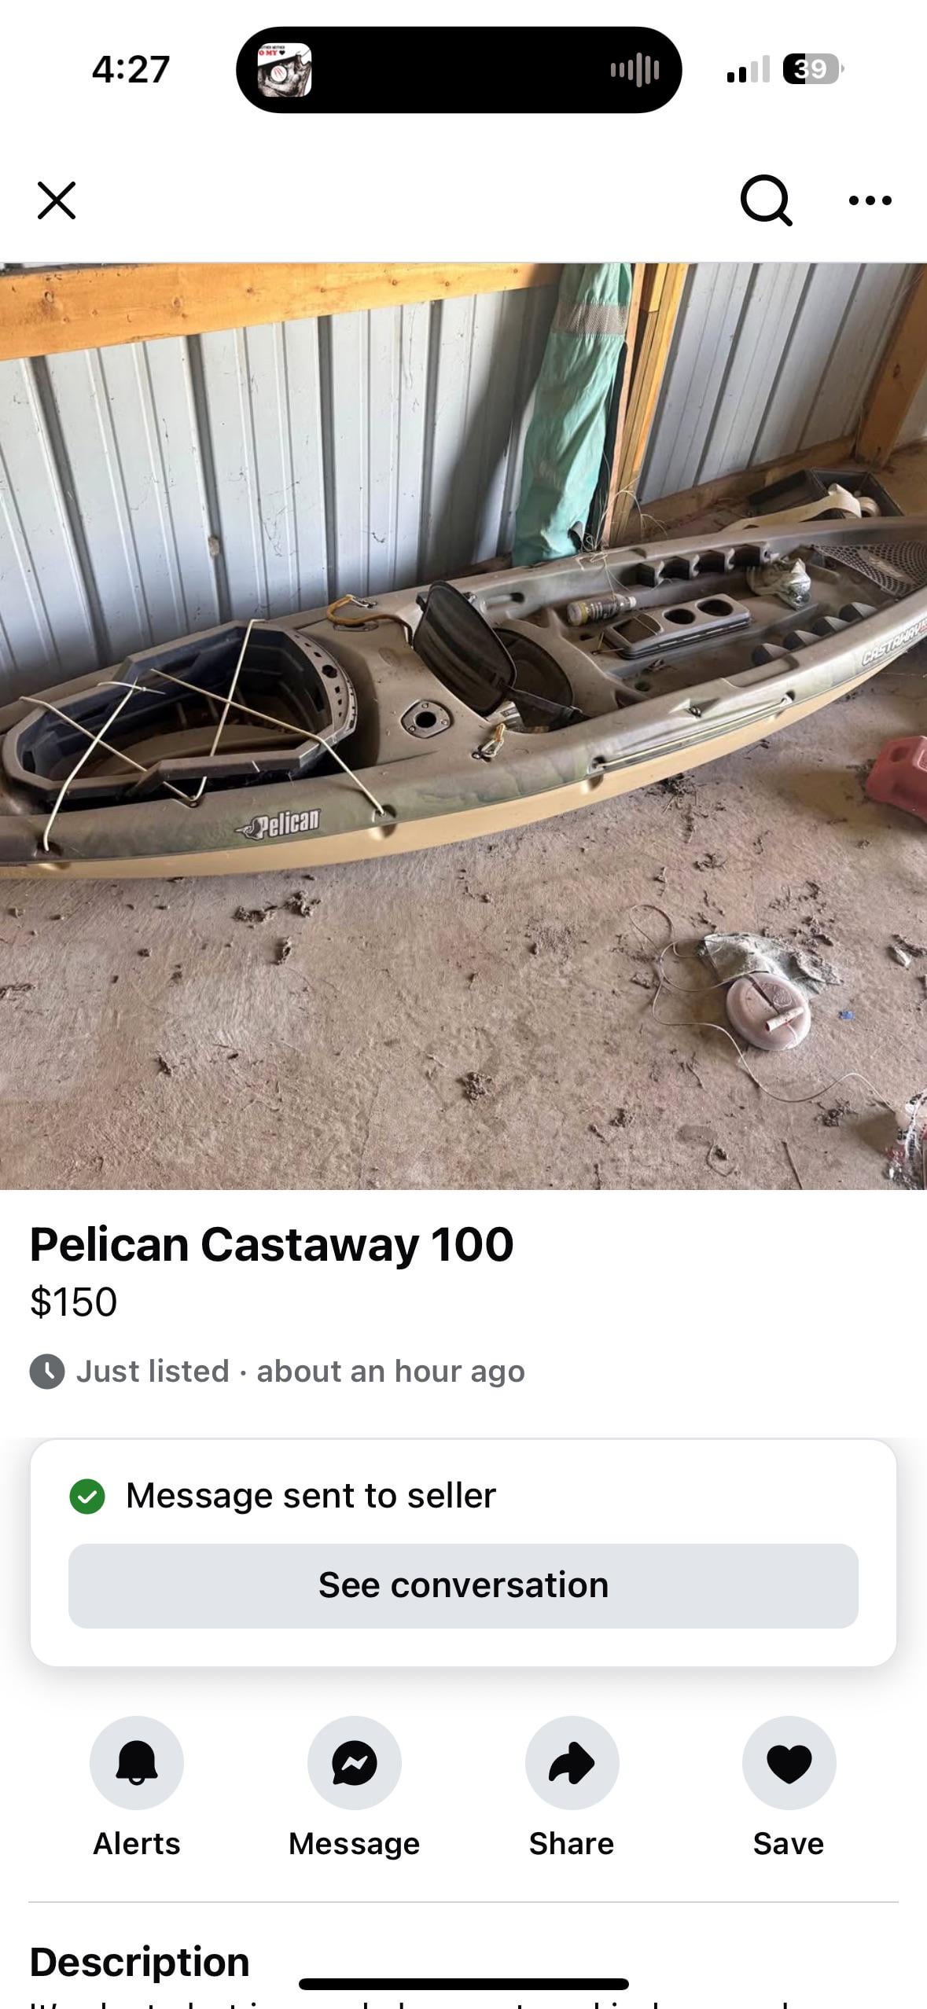
Task: Tap the Share label text
Action: pos(572,1843)
